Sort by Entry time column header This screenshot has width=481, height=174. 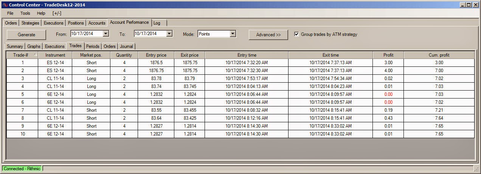point(247,55)
